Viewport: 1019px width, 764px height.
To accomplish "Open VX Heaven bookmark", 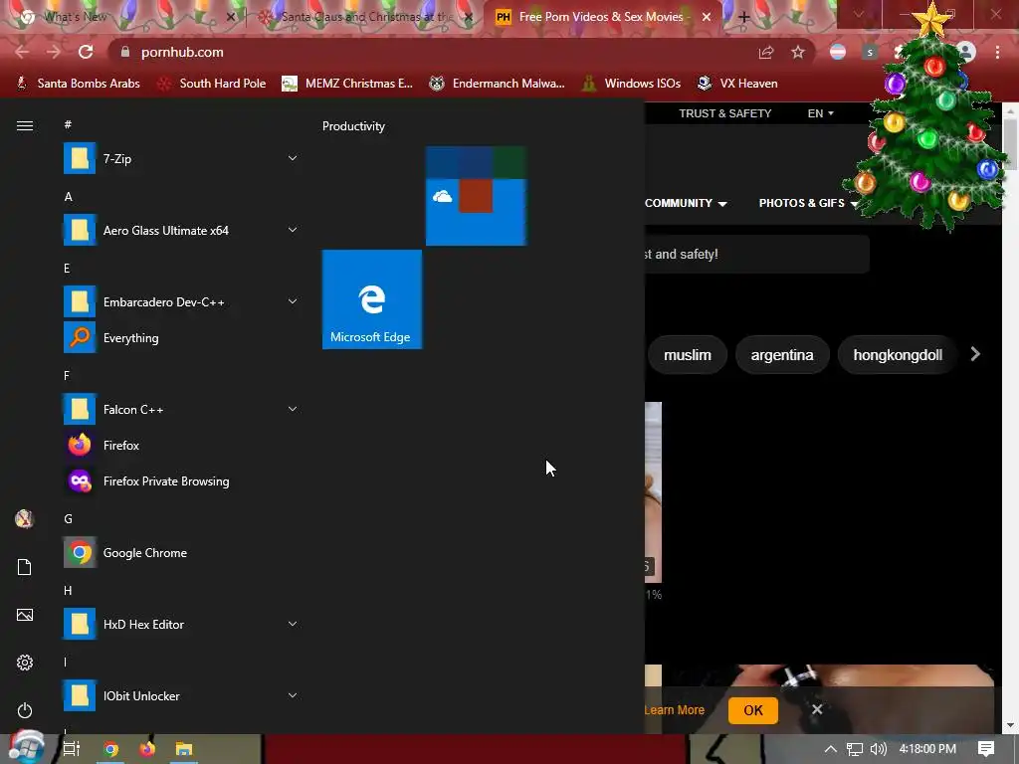I will pyautogui.click(x=737, y=84).
